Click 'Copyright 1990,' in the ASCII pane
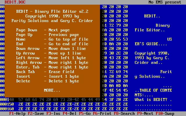 click(x=152, y=53)
